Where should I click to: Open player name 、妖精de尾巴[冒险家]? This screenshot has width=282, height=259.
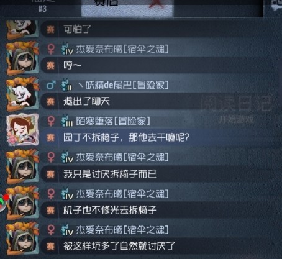click(x=123, y=85)
